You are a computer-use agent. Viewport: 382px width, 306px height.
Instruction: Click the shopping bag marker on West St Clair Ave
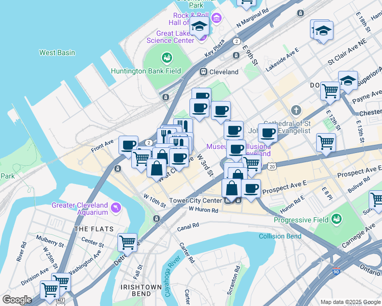(x=157, y=168)
